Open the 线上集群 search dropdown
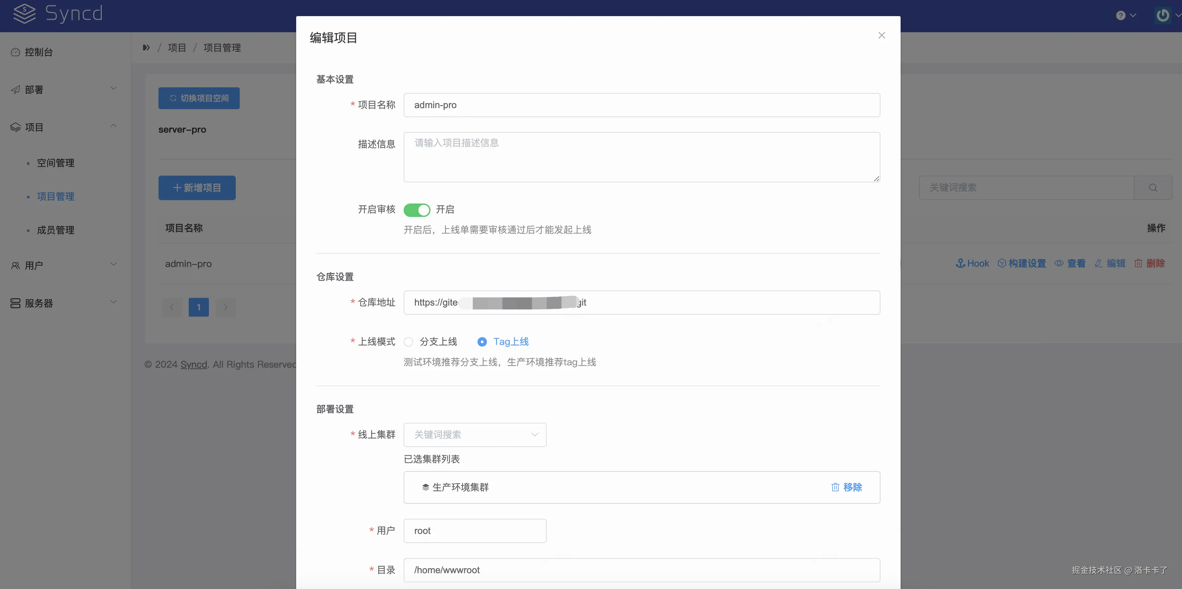The image size is (1182, 589). click(474, 435)
